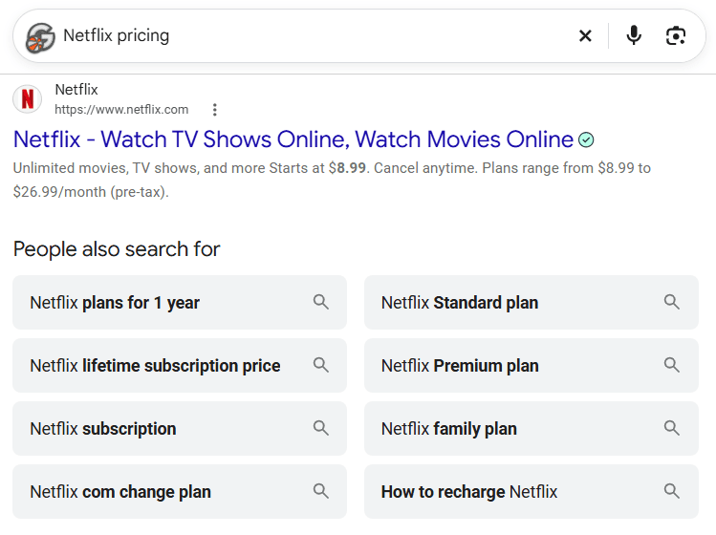Open the Netflix - Watch TV Shows Online result
The height and width of the screenshot is (535, 716).
point(293,139)
